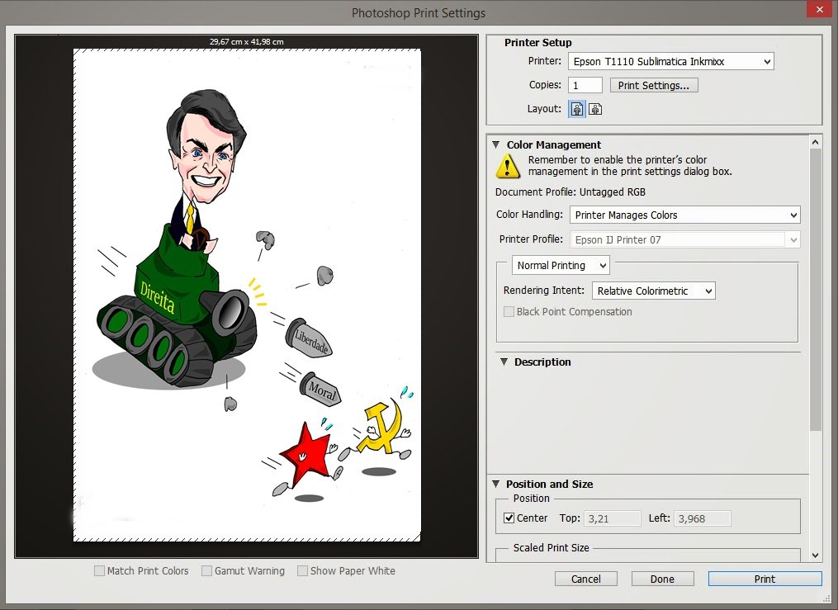Collapse the Color Management section
838x610 pixels.
tap(496, 144)
